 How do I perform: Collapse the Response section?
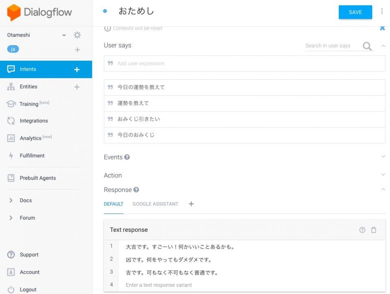point(383,189)
